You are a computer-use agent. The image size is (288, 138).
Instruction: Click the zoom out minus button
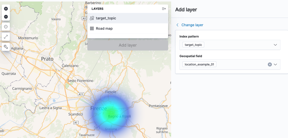6,17
